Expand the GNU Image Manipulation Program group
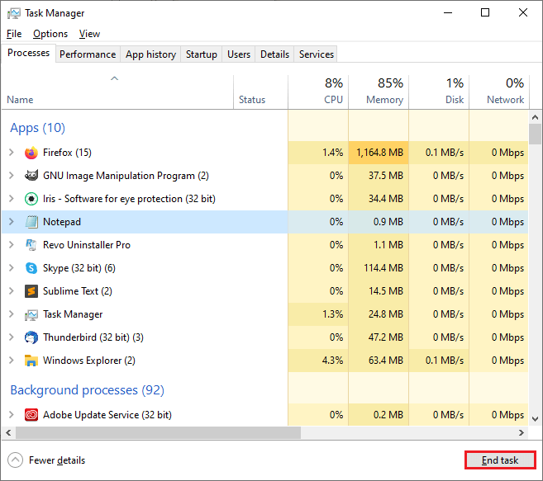The width and height of the screenshot is (543, 481). pos(12,176)
